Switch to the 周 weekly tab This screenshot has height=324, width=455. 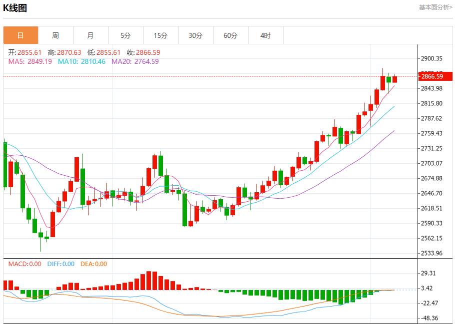tap(55, 35)
